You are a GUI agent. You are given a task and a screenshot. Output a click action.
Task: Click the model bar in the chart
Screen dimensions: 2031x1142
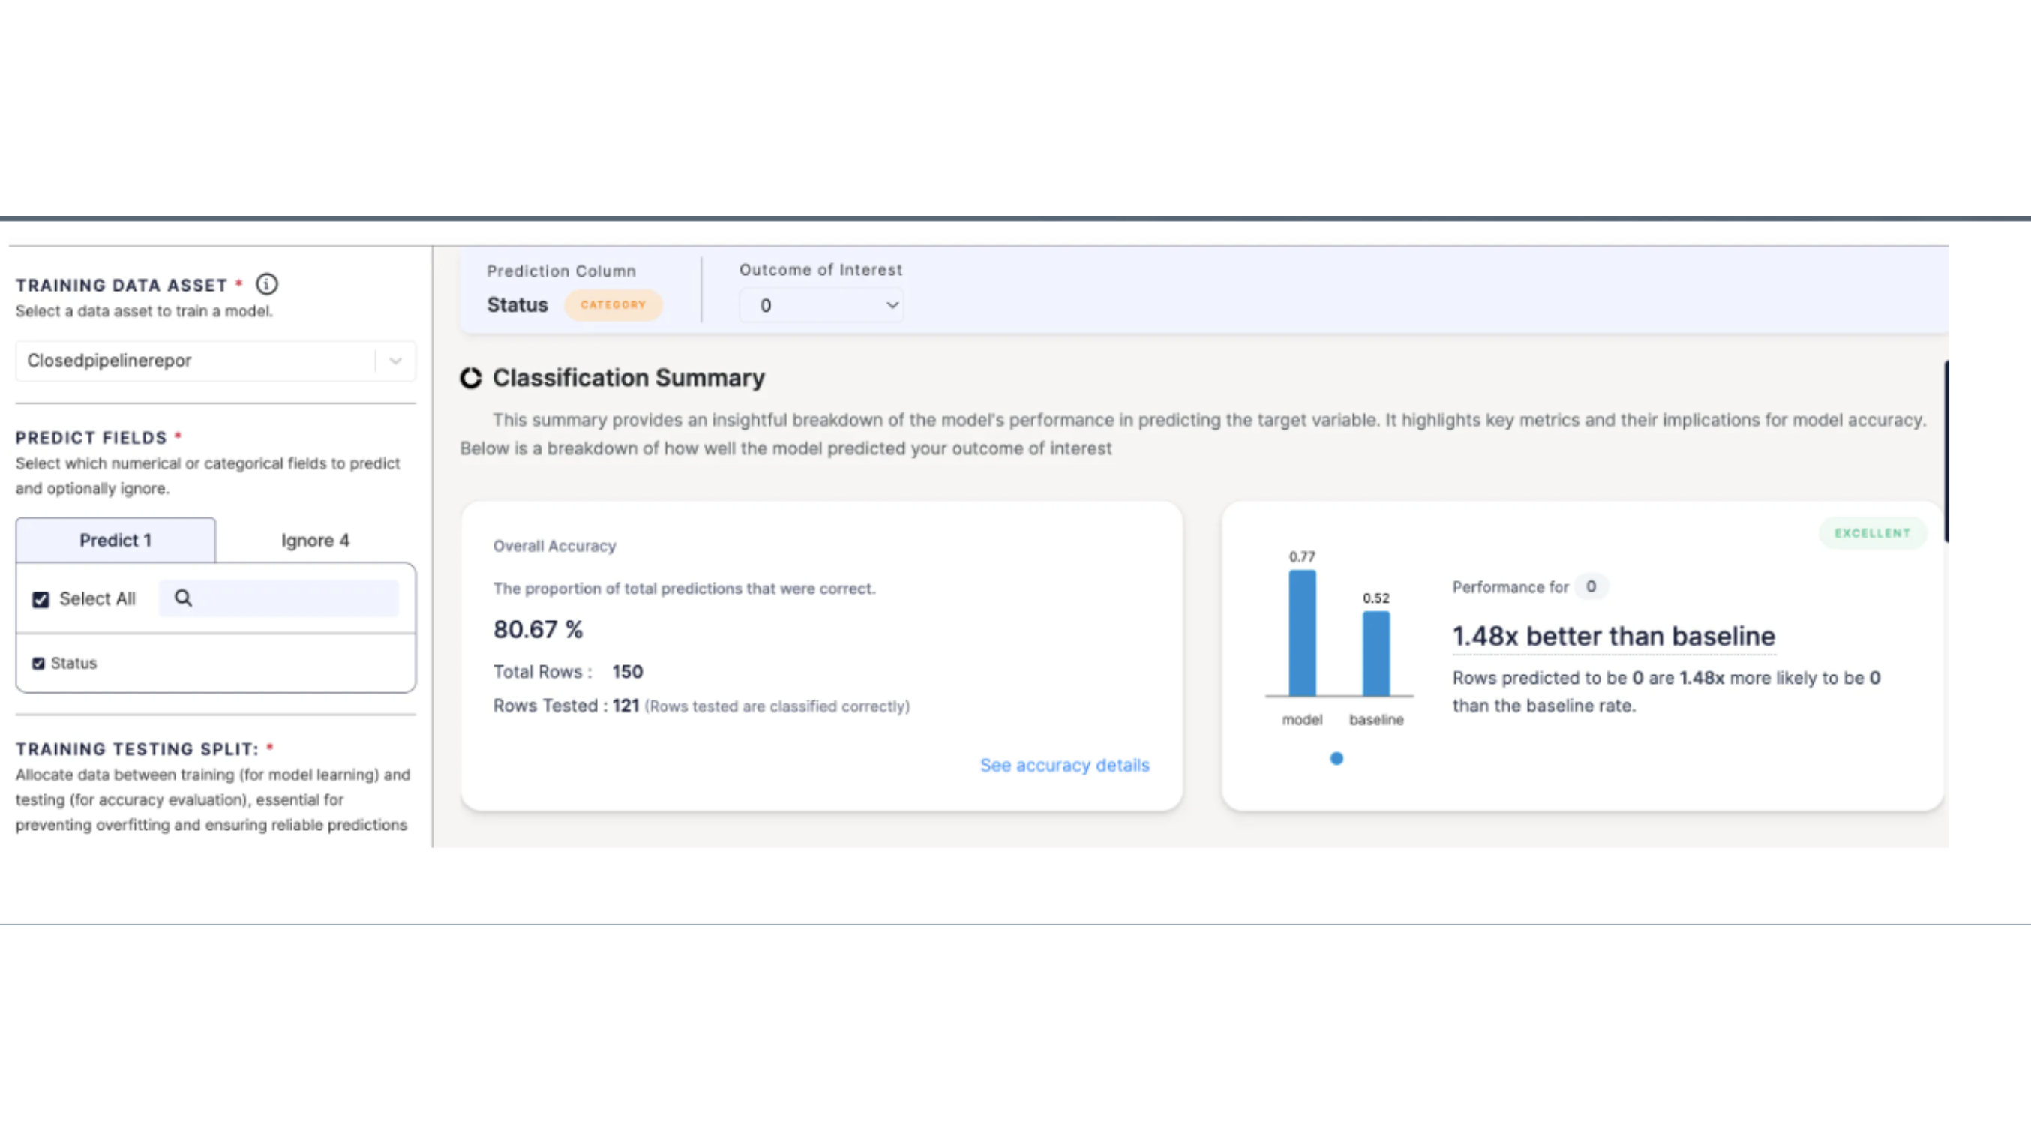pyautogui.click(x=1302, y=633)
